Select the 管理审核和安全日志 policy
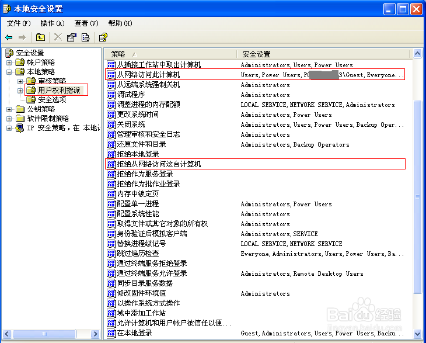This screenshot has height=343, width=426. point(148,134)
